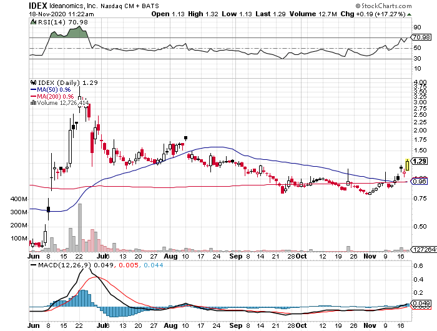437x331 pixels.
Task: Click the RSI overbought icon beside RSI(14)
Action: [33, 22]
